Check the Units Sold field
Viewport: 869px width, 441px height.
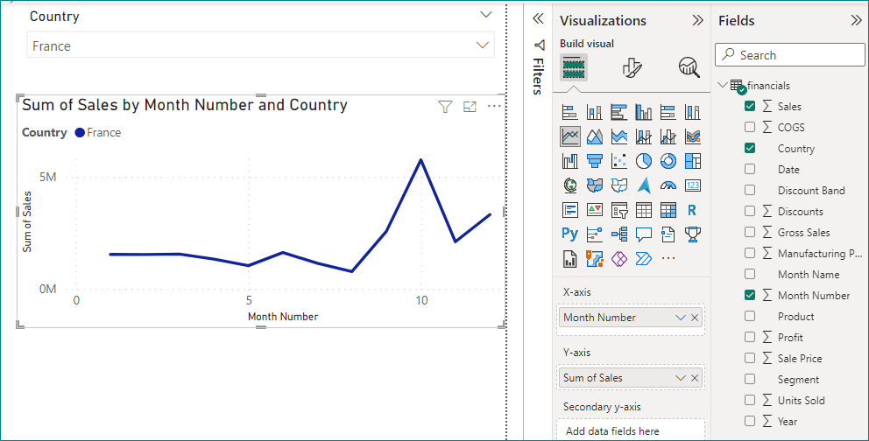pyautogui.click(x=750, y=401)
